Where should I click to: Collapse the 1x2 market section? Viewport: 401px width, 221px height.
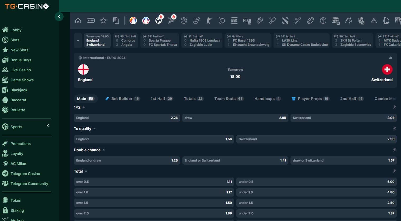tap(84, 107)
